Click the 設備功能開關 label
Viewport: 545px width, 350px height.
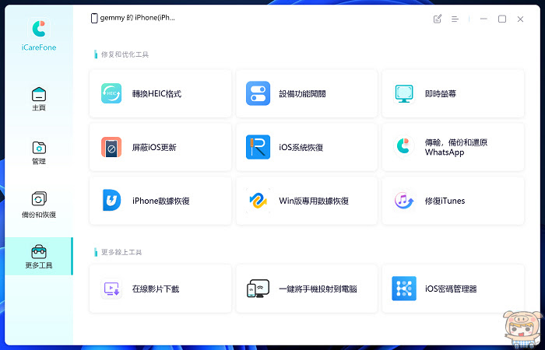pos(302,94)
